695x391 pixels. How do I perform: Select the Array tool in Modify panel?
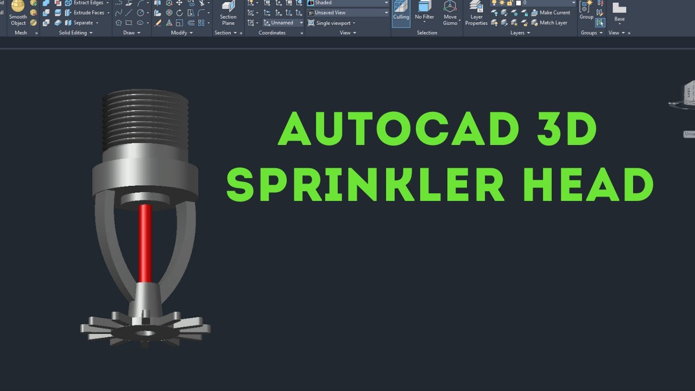pyautogui.click(x=201, y=23)
